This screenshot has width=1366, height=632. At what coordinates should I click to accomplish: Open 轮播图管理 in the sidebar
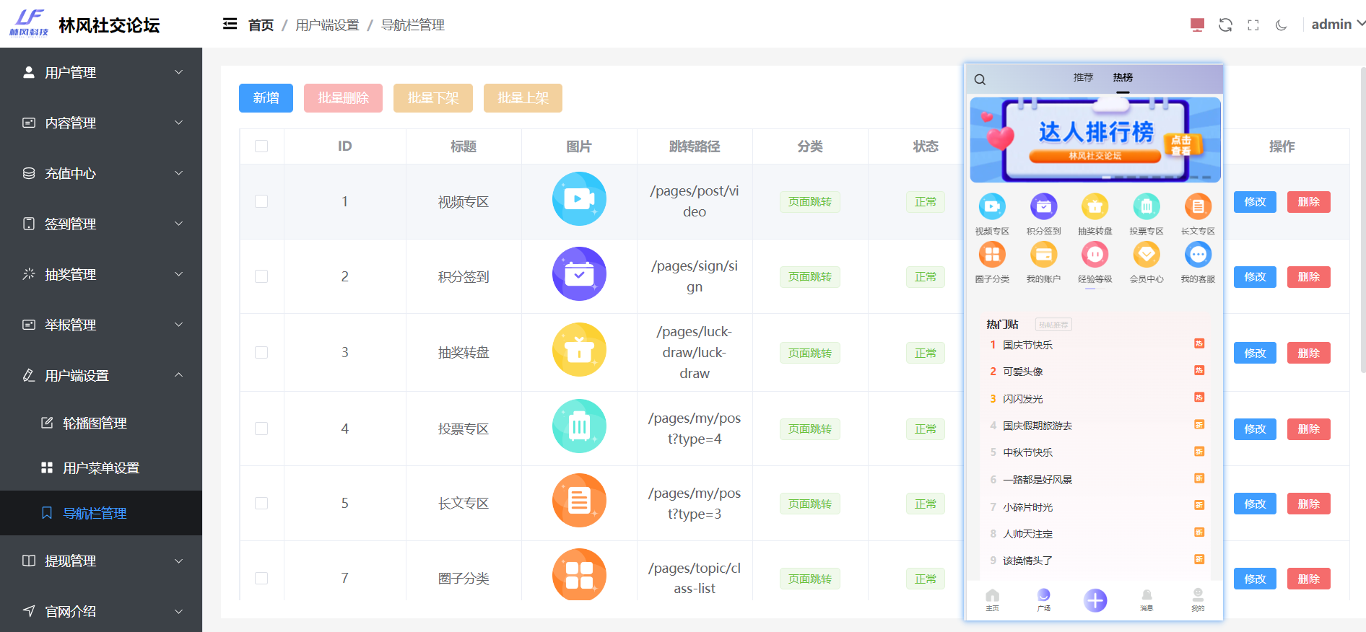click(95, 423)
